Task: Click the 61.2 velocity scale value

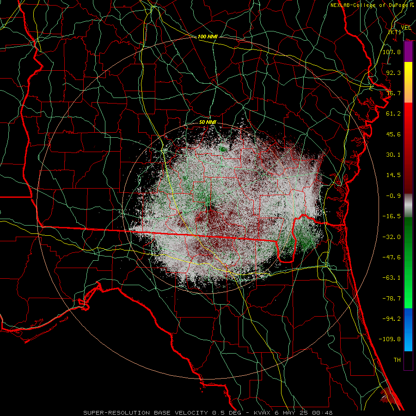Action: click(393, 114)
